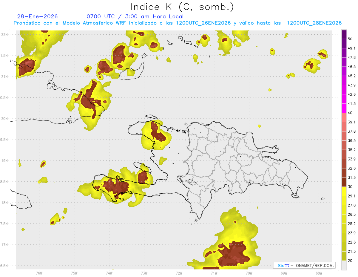
Task: Click the '17N' latitude axis label
Action: 5,245
